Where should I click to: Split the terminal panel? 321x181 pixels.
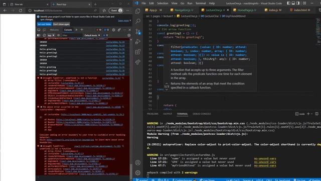(316, 114)
